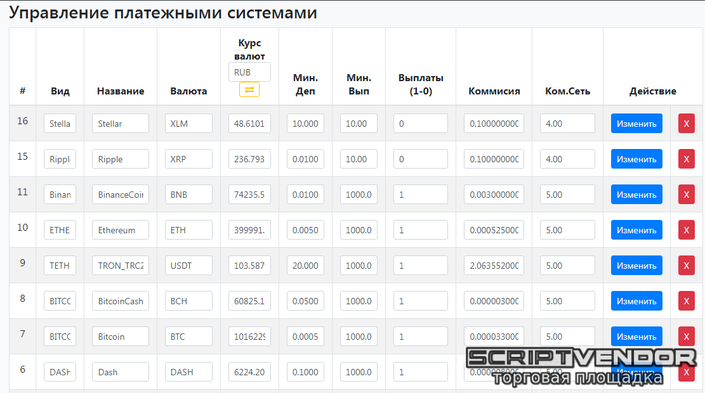
Task: Edit the BitcoinCash name field
Action: [x=121, y=301]
